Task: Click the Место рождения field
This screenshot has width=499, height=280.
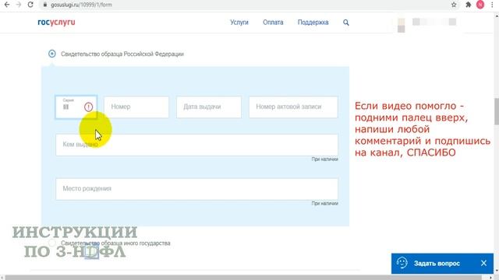Action: (196, 189)
